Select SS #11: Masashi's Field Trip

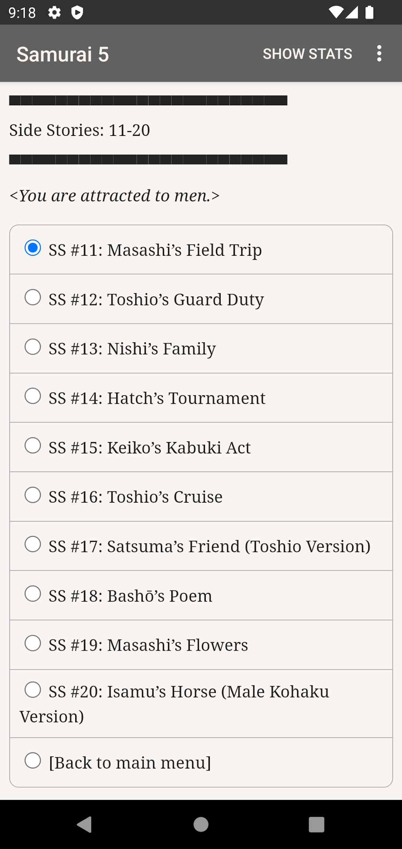point(201,250)
